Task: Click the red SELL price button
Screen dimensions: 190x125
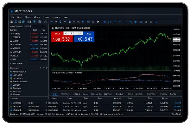Action: [x=62, y=37]
